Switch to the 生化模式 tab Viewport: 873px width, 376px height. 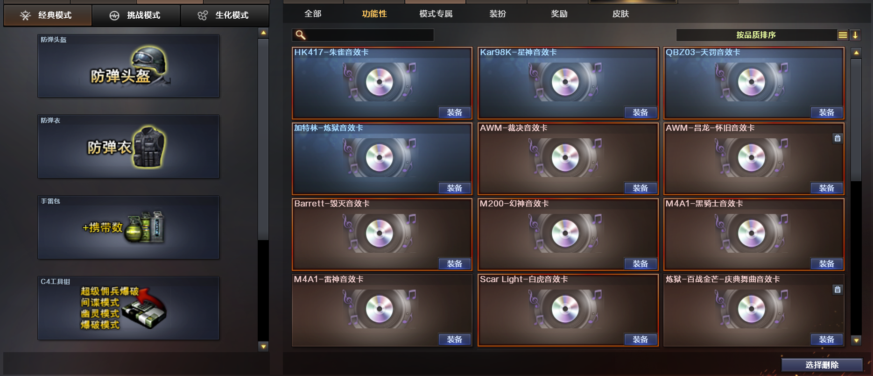225,15
